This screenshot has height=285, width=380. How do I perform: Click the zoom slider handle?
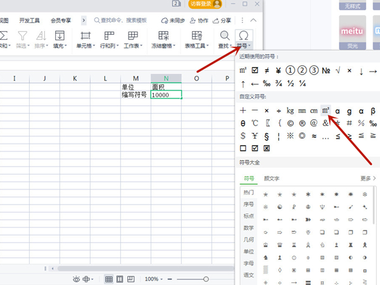pyautogui.click(x=206, y=279)
